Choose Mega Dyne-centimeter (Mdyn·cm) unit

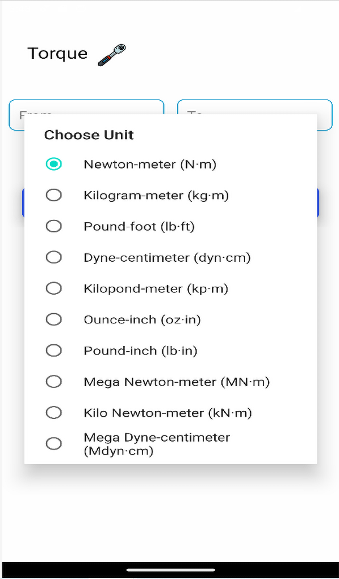[x=54, y=443]
